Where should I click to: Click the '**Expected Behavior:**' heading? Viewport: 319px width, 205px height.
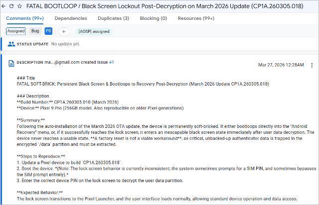click(40, 193)
